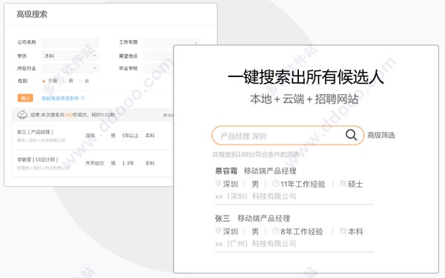445x278 pixels.
Task: Click clock icon beside 11年工作经验
Action: [275, 184]
